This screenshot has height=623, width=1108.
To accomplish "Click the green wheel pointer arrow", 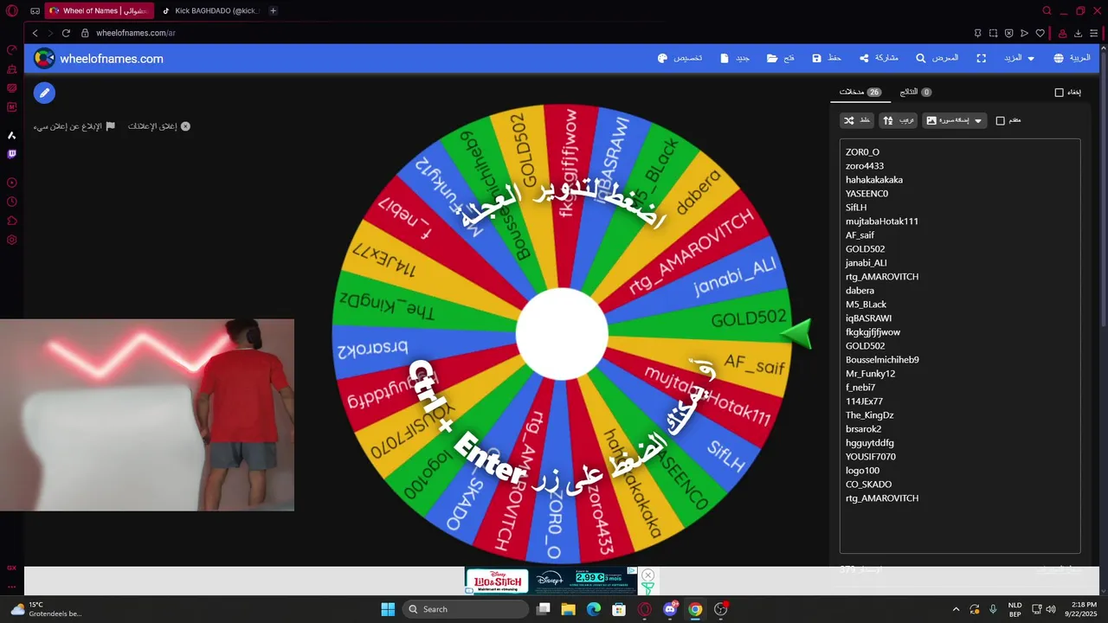I will [x=796, y=334].
